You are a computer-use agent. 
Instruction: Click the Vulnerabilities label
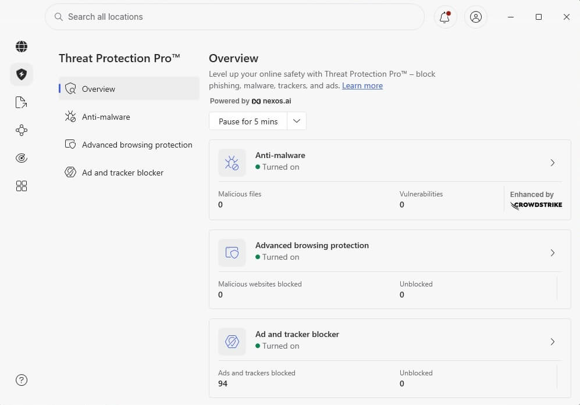click(421, 194)
